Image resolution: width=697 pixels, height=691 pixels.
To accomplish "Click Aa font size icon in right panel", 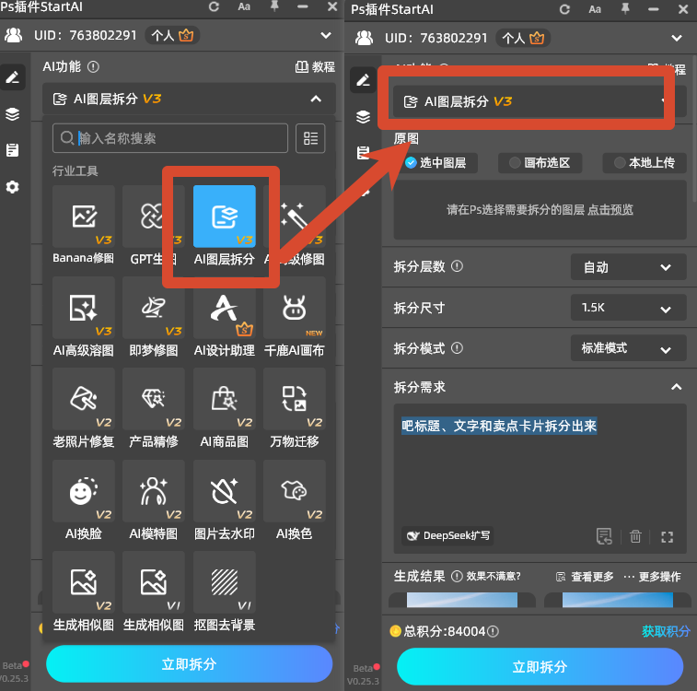I will (595, 9).
